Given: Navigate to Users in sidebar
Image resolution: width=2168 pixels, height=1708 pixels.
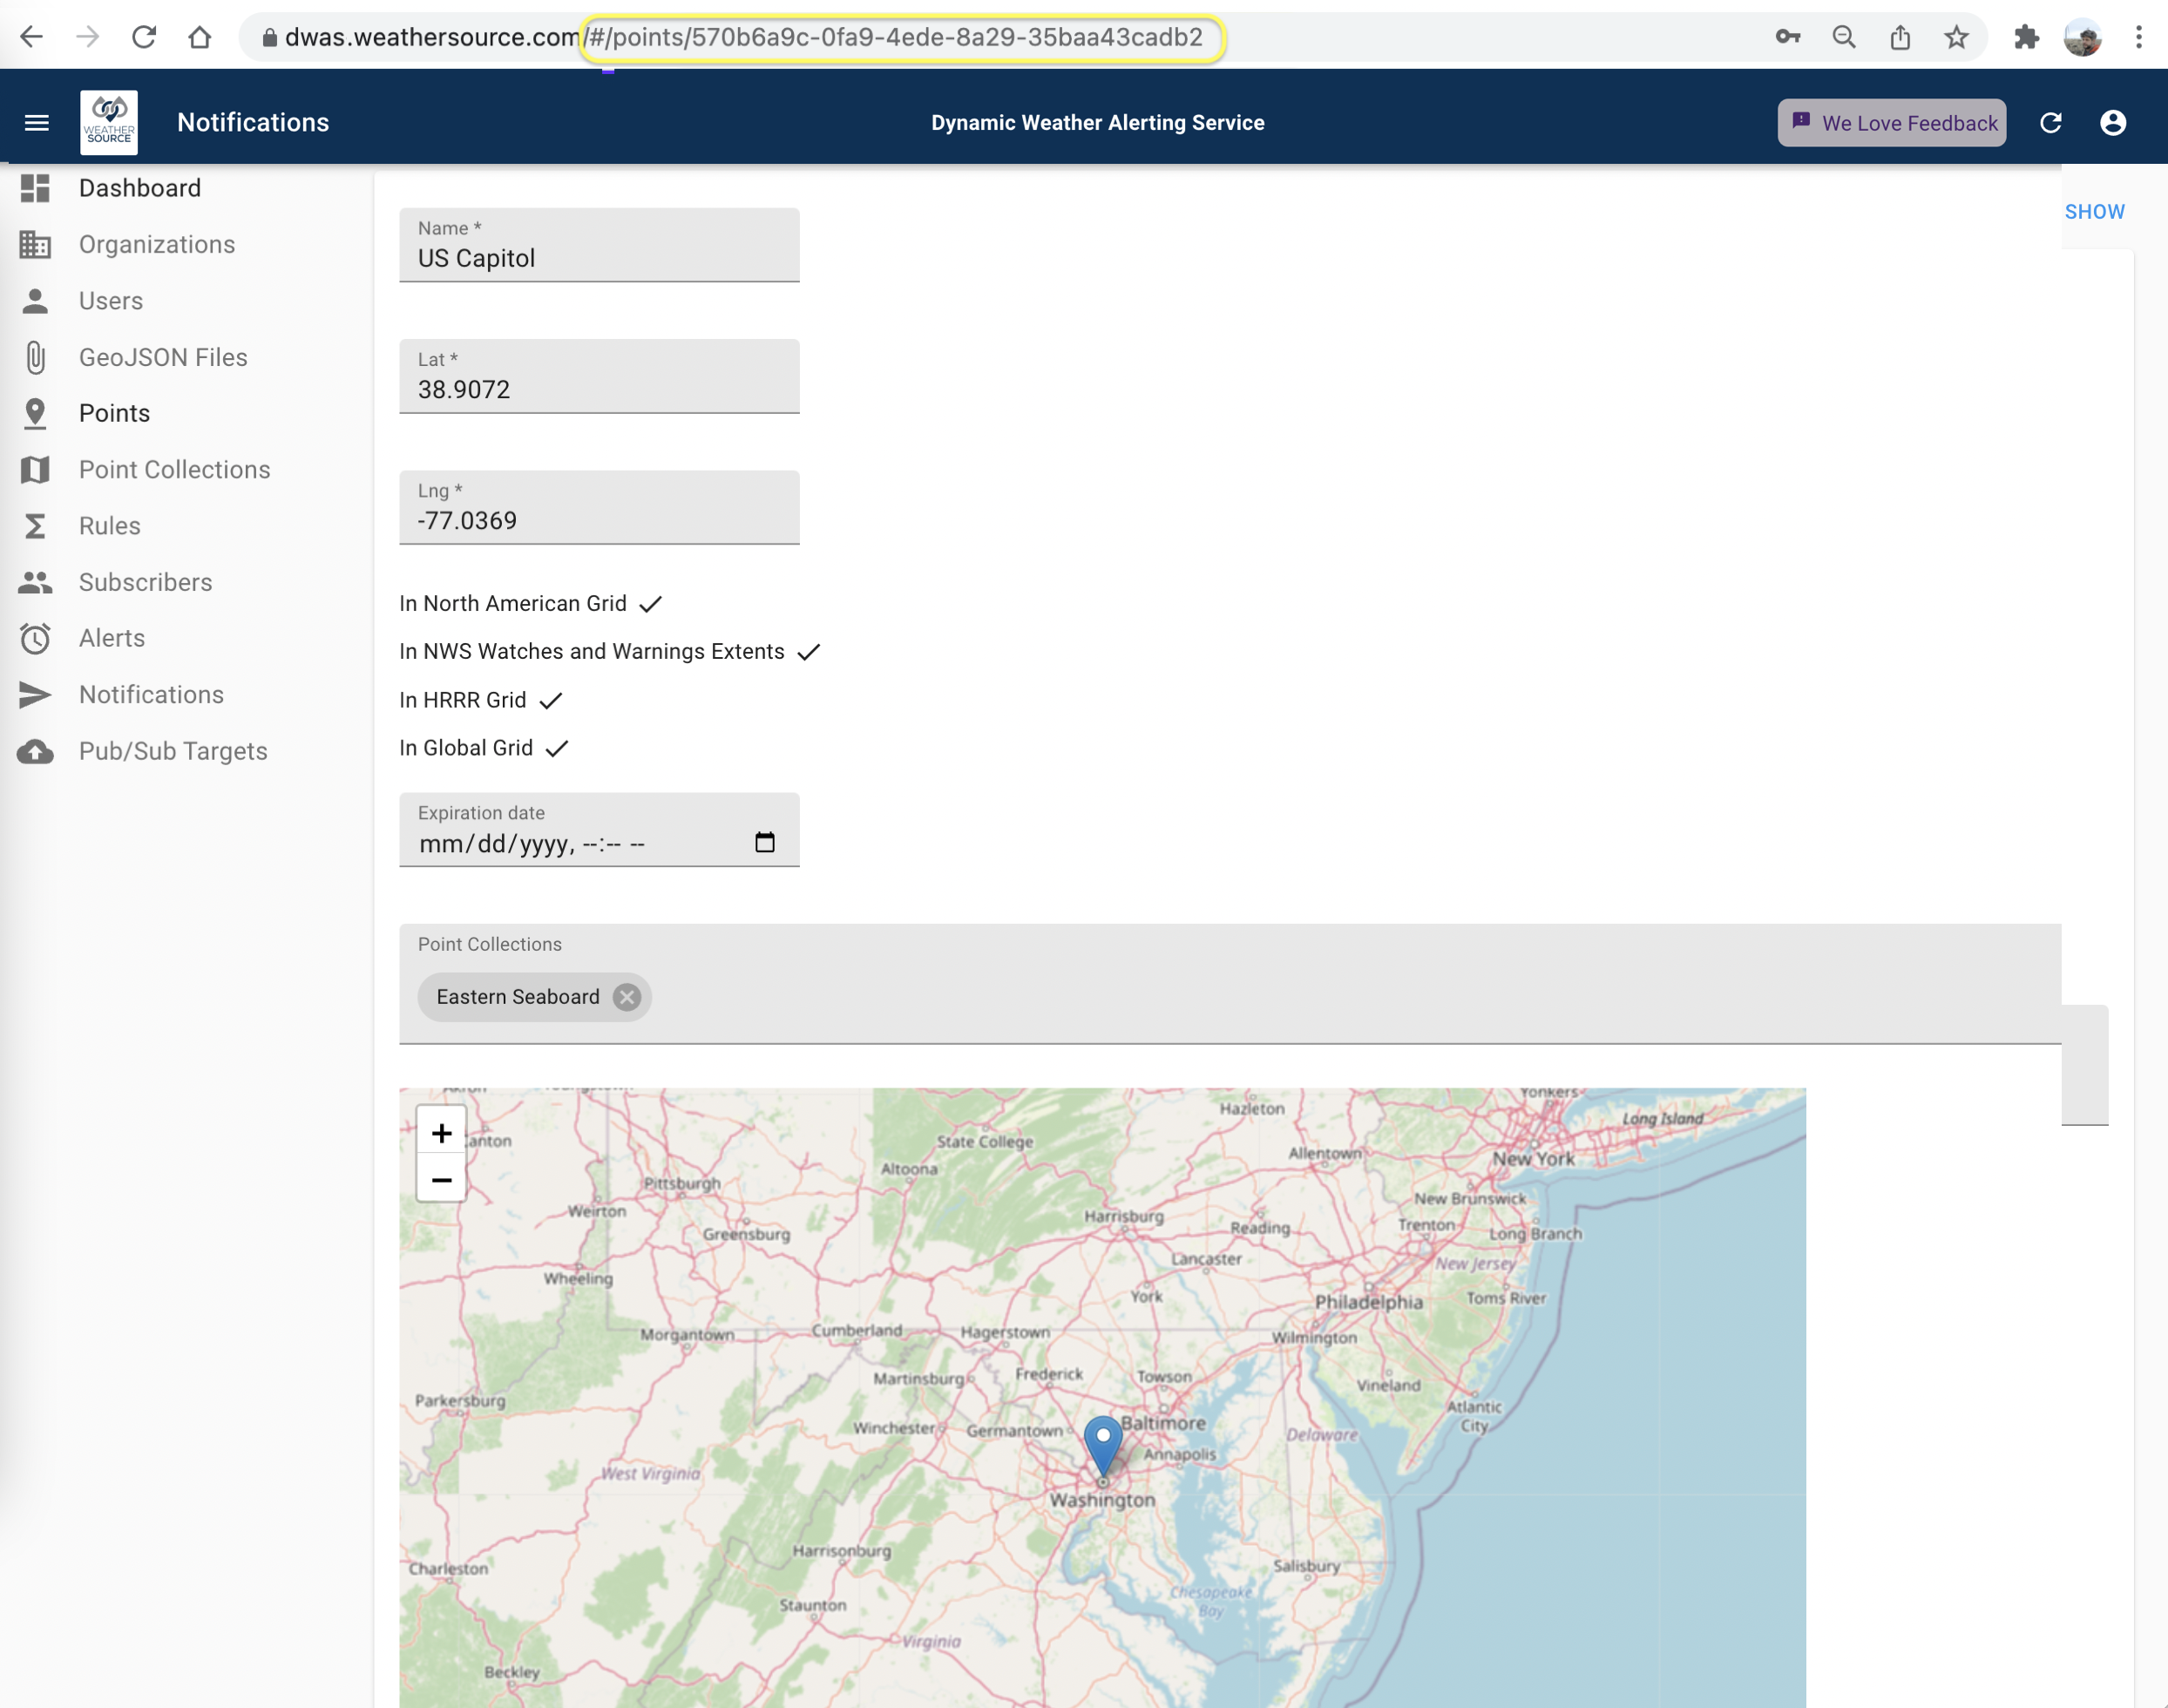Looking at the screenshot, I should pyautogui.click(x=109, y=301).
